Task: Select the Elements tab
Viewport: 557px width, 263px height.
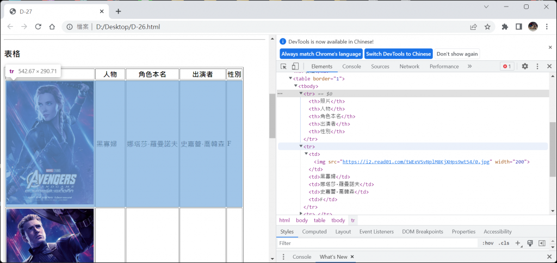Action: click(321, 66)
